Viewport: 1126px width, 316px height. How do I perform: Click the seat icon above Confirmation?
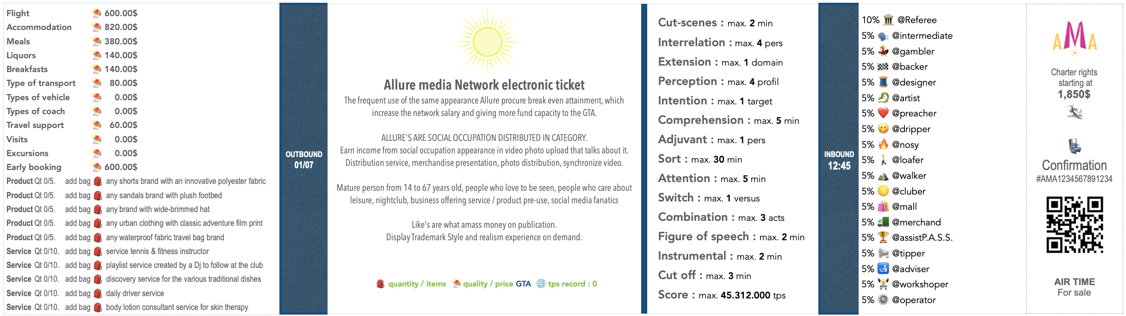[1074, 146]
